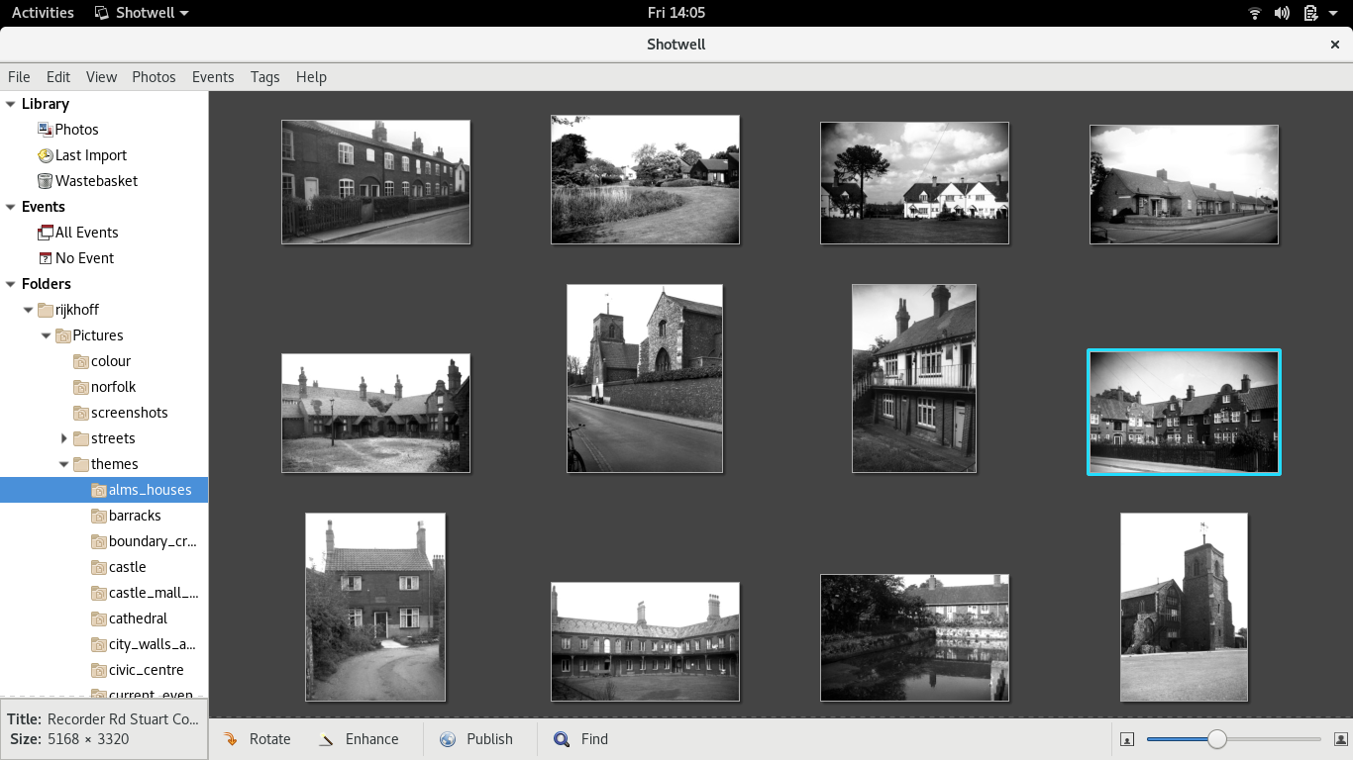Open the volume icon in top bar
This screenshot has width=1353, height=760.
[x=1282, y=13]
